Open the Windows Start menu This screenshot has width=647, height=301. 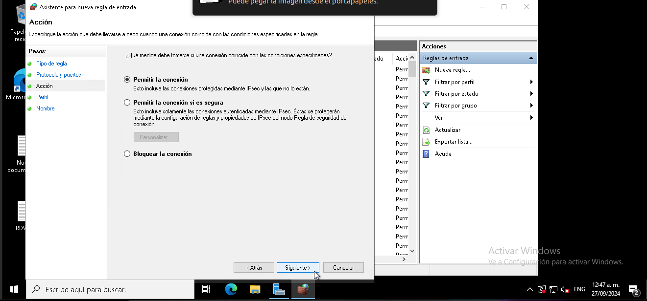pos(14,289)
